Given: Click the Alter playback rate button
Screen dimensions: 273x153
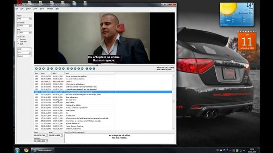Looking at the screenshot, I should coord(64,69).
